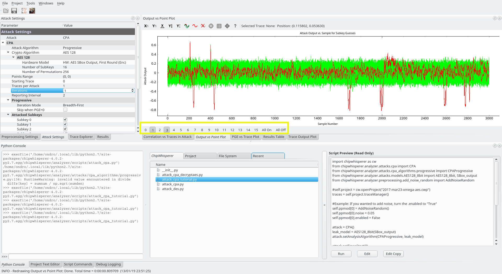This screenshot has height=274, width=502.
Task: Collapse the Progressive settings group
Action: pyautogui.click(x=8, y=100)
